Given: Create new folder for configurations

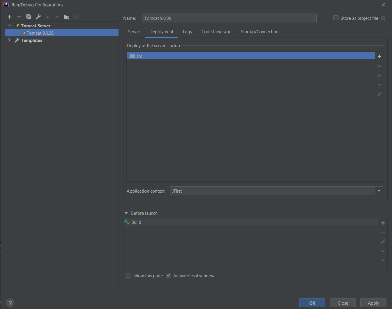Looking at the screenshot, I should (x=67, y=17).
